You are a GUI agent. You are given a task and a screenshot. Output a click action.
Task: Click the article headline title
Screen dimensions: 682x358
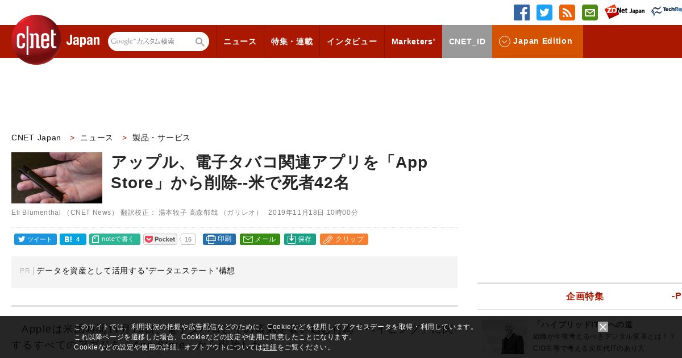[x=269, y=172]
